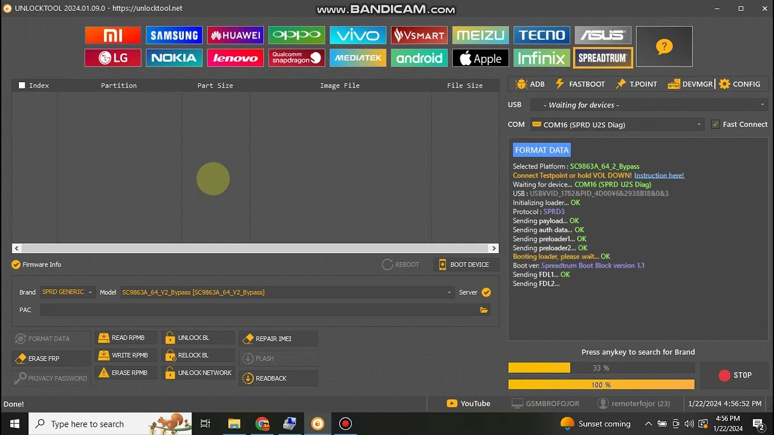
Task: Select the MediaTek brand logo
Action: click(358, 58)
